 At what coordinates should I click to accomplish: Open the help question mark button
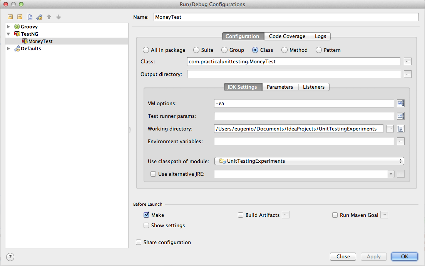(x=10, y=257)
